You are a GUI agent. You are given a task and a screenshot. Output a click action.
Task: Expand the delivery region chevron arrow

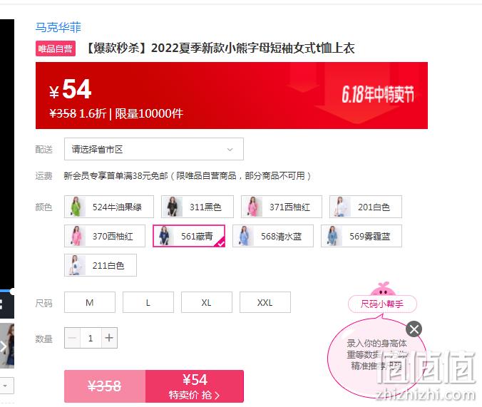click(230, 150)
